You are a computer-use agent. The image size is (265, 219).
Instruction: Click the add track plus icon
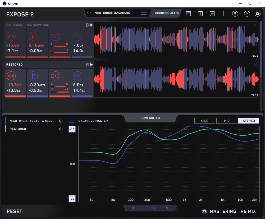click(x=212, y=13)
